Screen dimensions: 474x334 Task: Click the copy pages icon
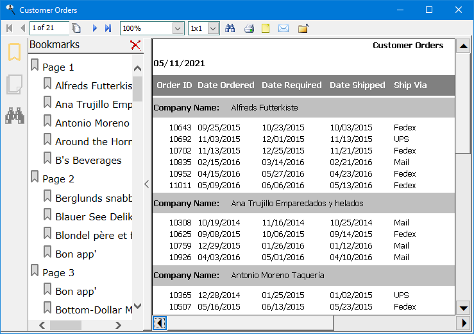pyautogui.click(x=76, y=28)
